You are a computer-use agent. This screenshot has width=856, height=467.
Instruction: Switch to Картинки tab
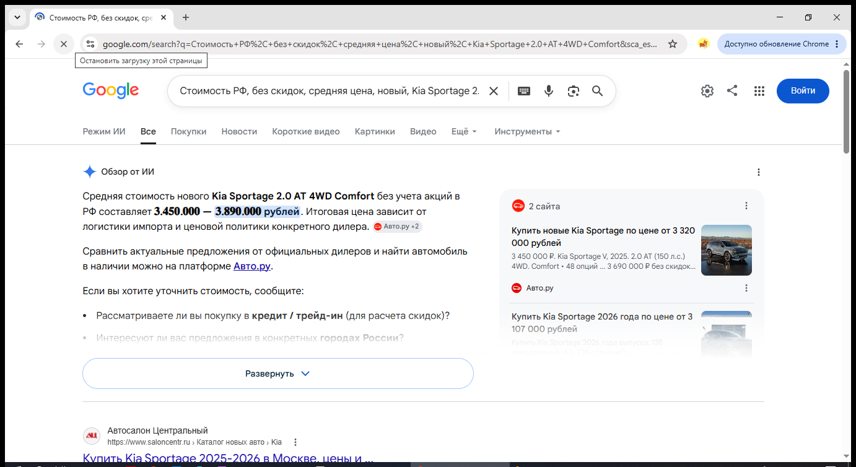tap(375, 131)
